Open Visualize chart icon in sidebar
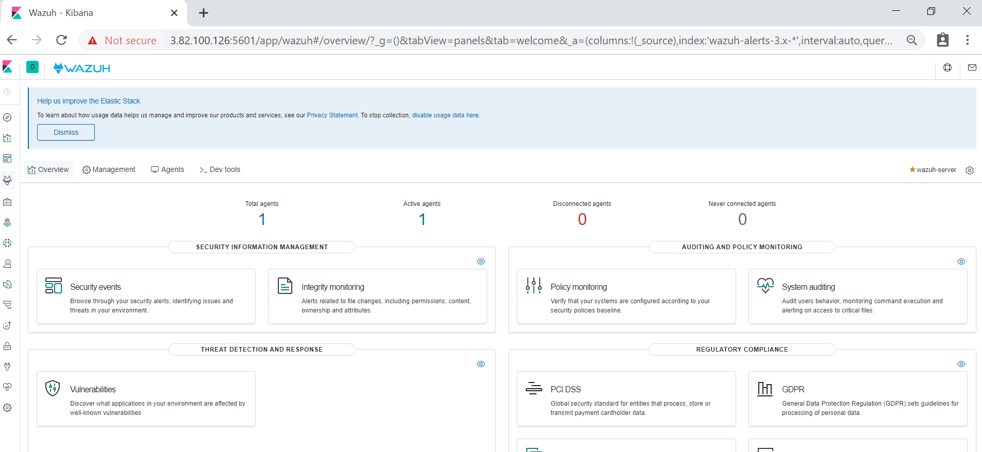This screenshot has height=452, width=982. click(x=7, y=138)
